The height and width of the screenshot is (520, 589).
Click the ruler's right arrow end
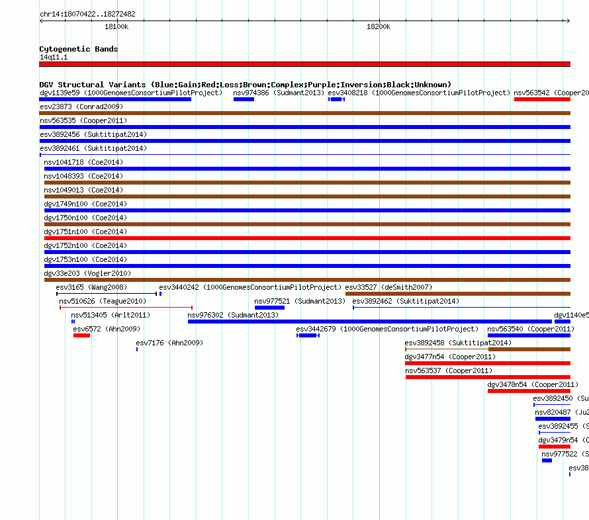(x=568, y=21)
